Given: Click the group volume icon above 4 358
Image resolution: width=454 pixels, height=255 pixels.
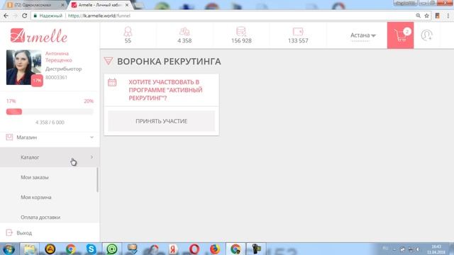Looking at the screenshot, I should [184, 31].
